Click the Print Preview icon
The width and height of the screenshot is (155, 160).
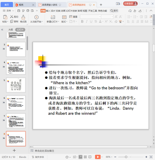pos(32,11)
